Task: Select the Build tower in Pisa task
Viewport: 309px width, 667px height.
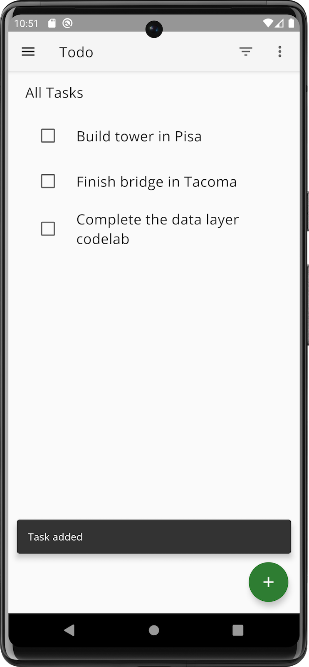Action: coord(139,135)
